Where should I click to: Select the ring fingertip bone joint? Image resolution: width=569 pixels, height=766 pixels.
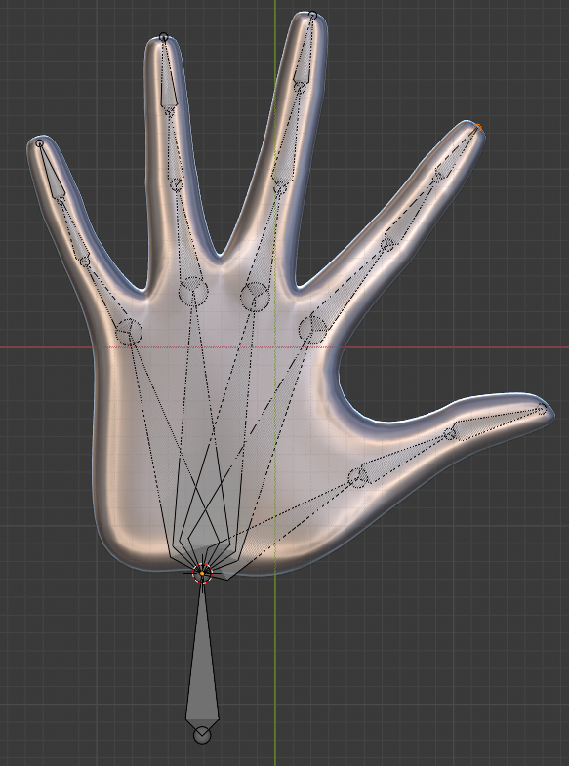point(164,37)
